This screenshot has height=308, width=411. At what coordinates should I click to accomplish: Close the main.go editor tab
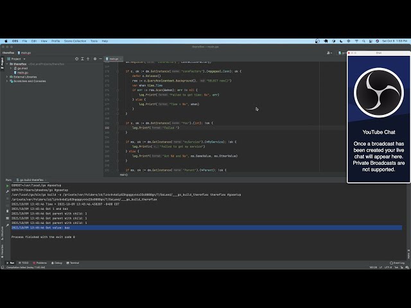coord(121,59)
